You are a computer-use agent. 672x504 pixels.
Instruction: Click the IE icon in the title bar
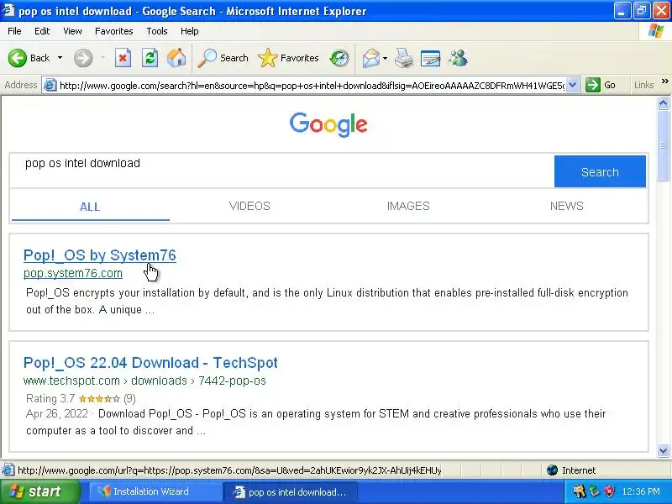point(8,10)
